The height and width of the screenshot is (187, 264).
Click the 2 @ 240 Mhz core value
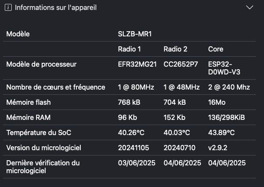pos(229,87)
